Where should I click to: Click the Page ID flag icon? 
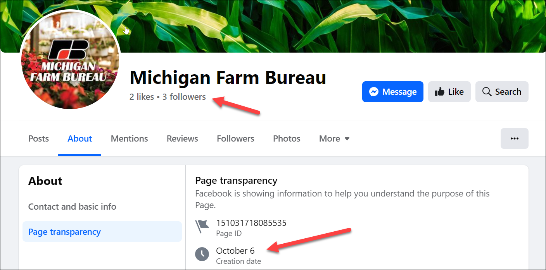coord(202,227)
